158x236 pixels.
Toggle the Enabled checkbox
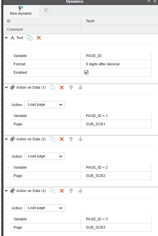point(86,72)
